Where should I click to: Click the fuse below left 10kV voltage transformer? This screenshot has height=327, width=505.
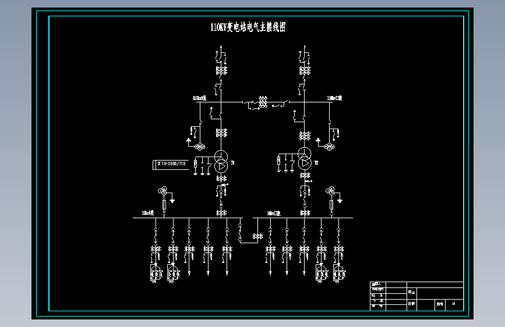164,205
